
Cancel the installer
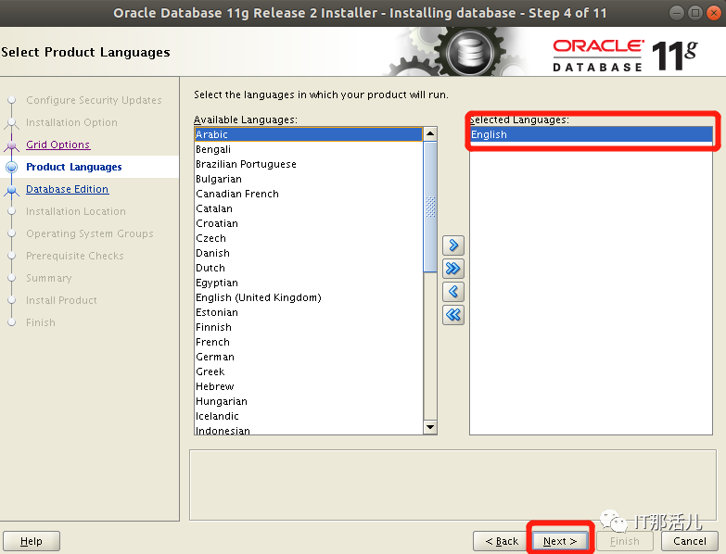[x=690, y=541]
